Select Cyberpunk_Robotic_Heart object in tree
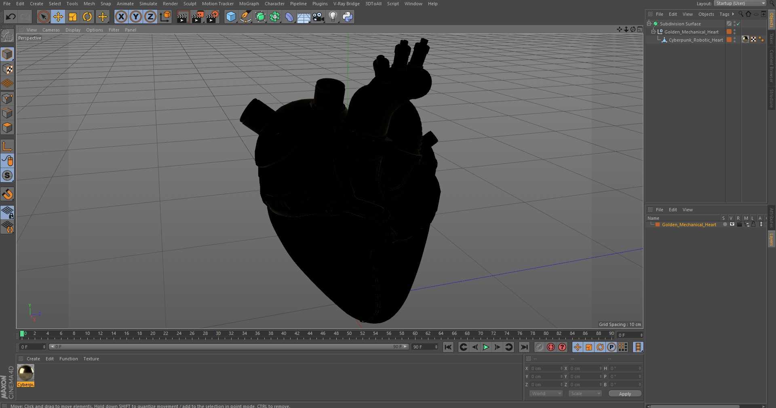Screen dimensions: 776x408 (x=696, y=40)
